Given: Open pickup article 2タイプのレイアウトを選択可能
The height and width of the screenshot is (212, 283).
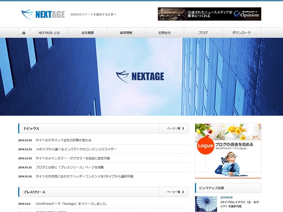Looking at the screenshot, I should (240, 204).
